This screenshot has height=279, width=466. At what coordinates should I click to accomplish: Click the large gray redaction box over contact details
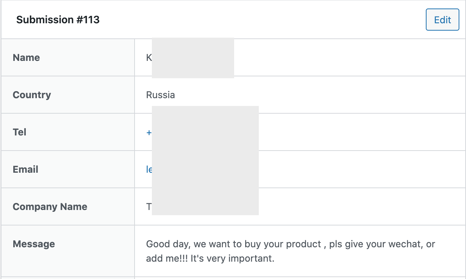[205, 161]
